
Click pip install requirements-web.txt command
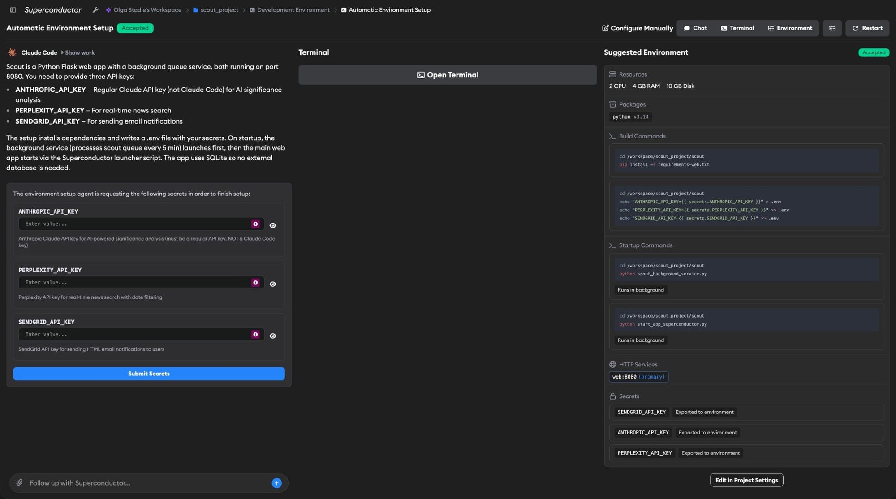click(x=664, y=165)
